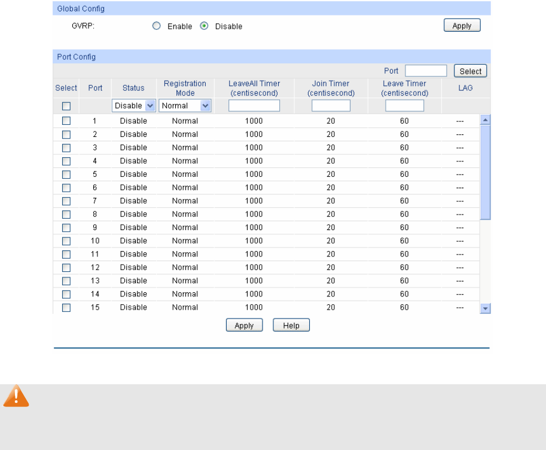
Task: Click the Leave Timer column header
Action: pos(404,88)
